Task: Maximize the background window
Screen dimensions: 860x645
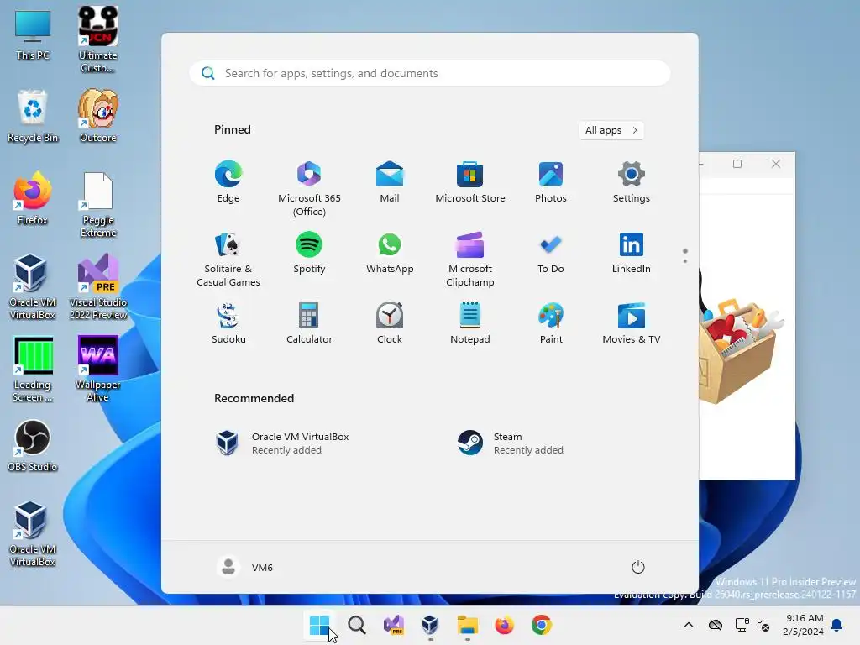Action: [737, 164]
